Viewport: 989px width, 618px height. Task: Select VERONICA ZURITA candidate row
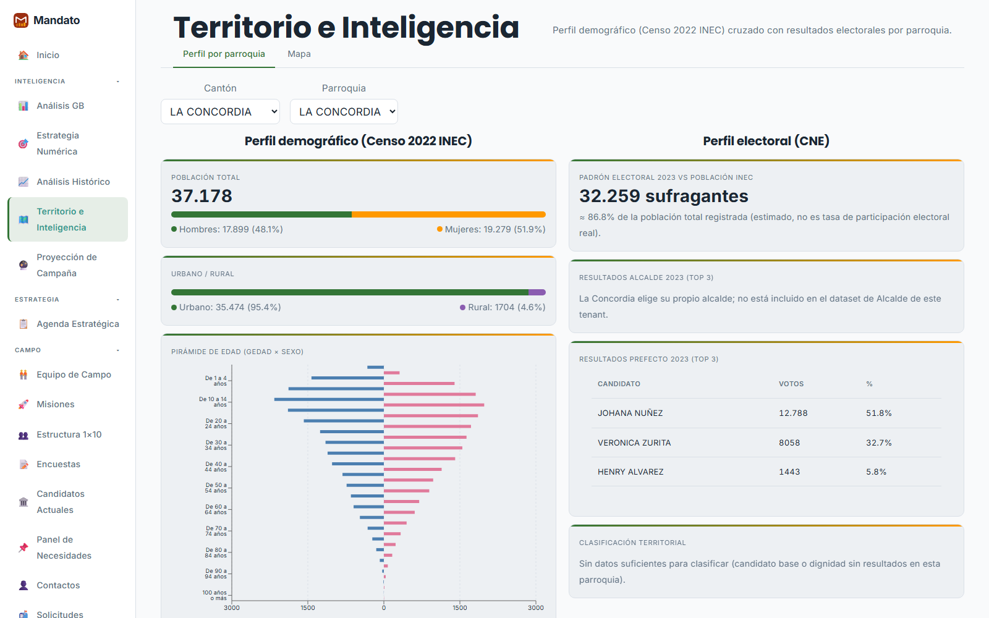pyautogui.click(x=766, y=442)
